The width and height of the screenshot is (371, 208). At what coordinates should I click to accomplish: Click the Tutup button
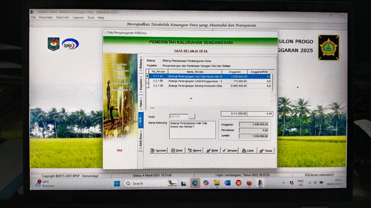(x=265, y=151)
